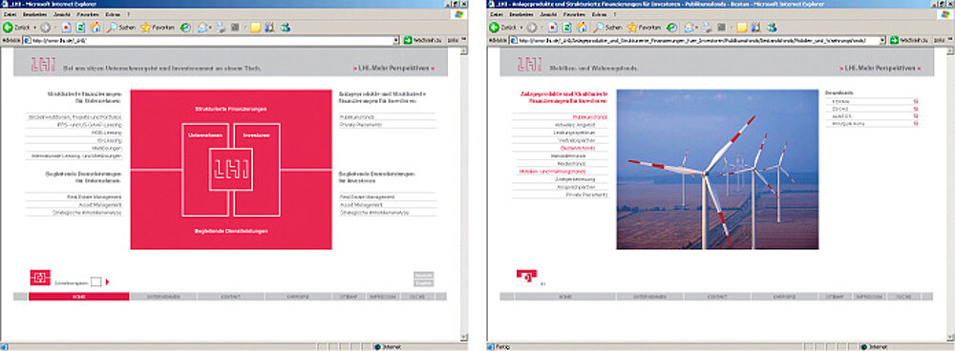Screen dimensions: 955x351
Task: Click Strukturierte Finanzierungen in red diagram
Action: (x=231, y=109)
